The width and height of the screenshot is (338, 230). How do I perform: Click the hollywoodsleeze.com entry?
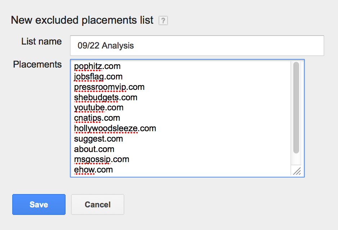pyautogui.click(x=115, y=128)
